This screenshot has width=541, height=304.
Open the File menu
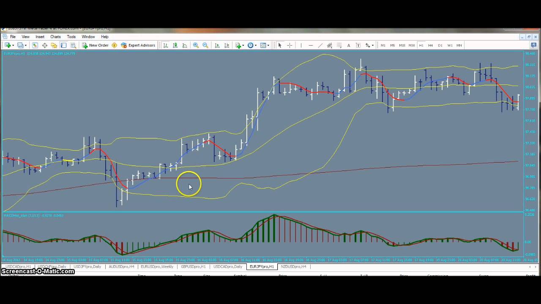[x=13, y=37]
